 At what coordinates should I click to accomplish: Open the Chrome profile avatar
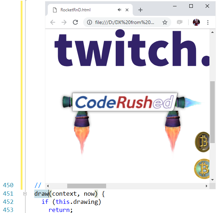click(x=196, y=22)
